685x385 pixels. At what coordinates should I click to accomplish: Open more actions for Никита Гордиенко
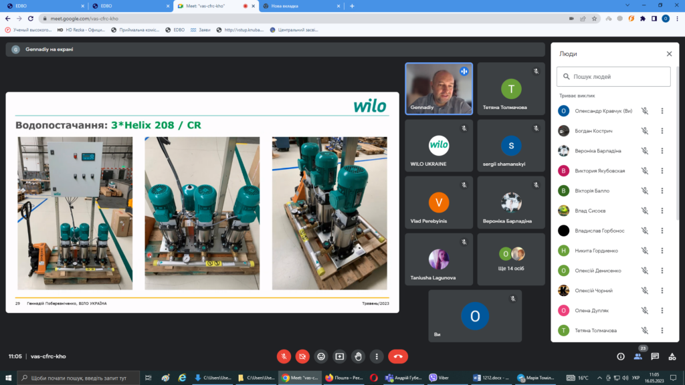point(662,251)
